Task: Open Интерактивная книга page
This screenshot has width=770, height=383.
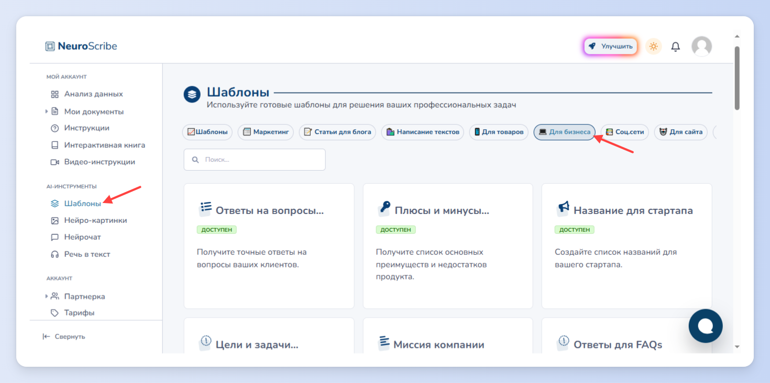Action: pyautogui.click(x=104, y=145)
